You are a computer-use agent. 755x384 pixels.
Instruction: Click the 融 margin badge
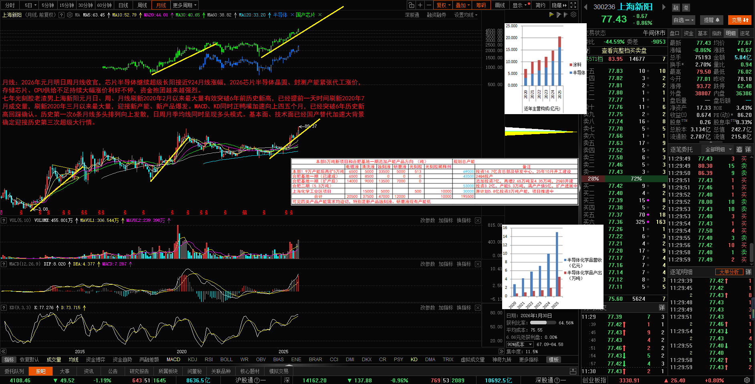coord(676,8)
